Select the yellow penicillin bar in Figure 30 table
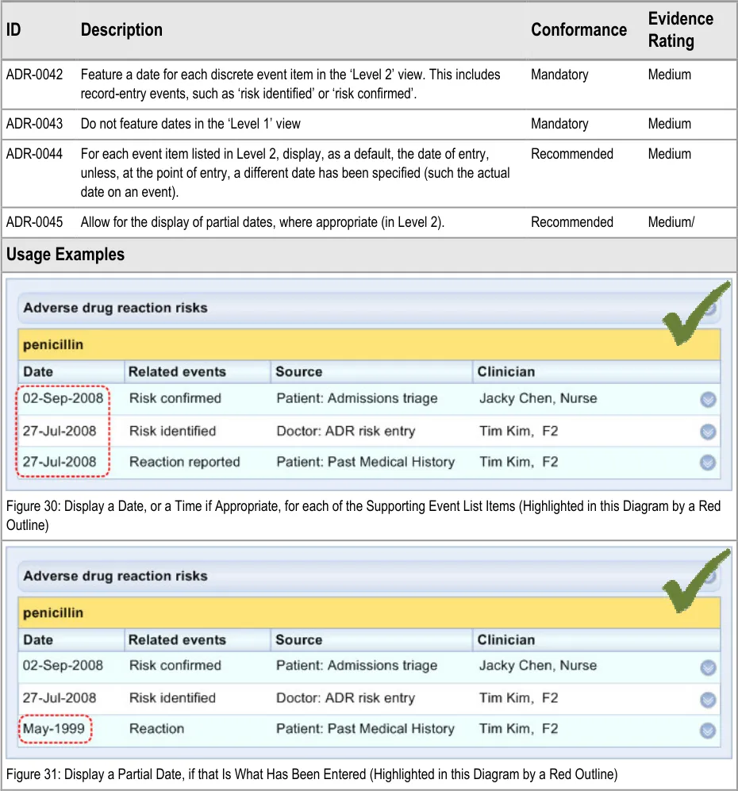738x791 pixels. point(369,345)
